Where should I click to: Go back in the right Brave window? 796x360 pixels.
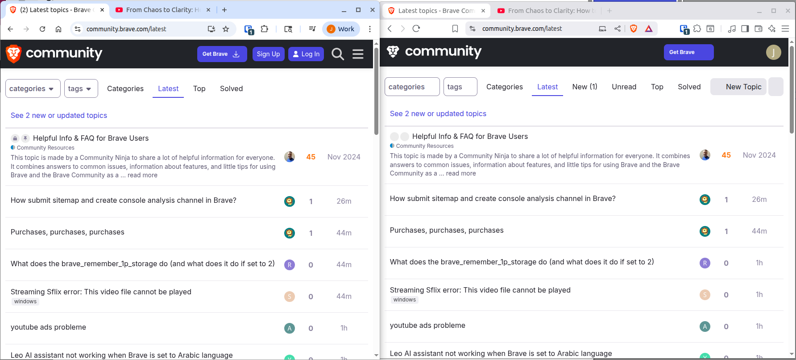pos(390,29)
